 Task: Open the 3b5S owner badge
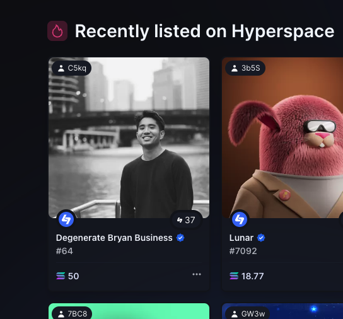coord(245,68)
